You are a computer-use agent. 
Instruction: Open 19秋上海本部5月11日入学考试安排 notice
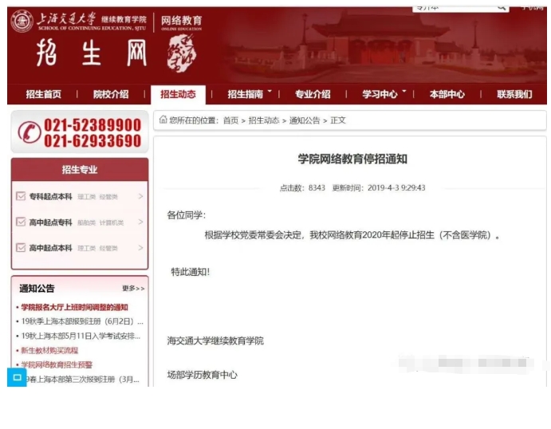point(81,336)
